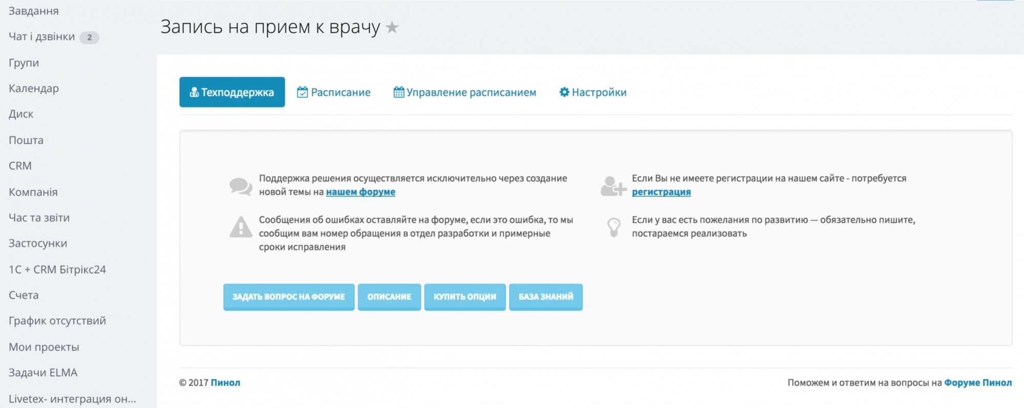Image resolution: width=1024 pixels, height=408 pixels.
Task: Click the speech bubbles forum support icon
Action: (x=241, y=186)
